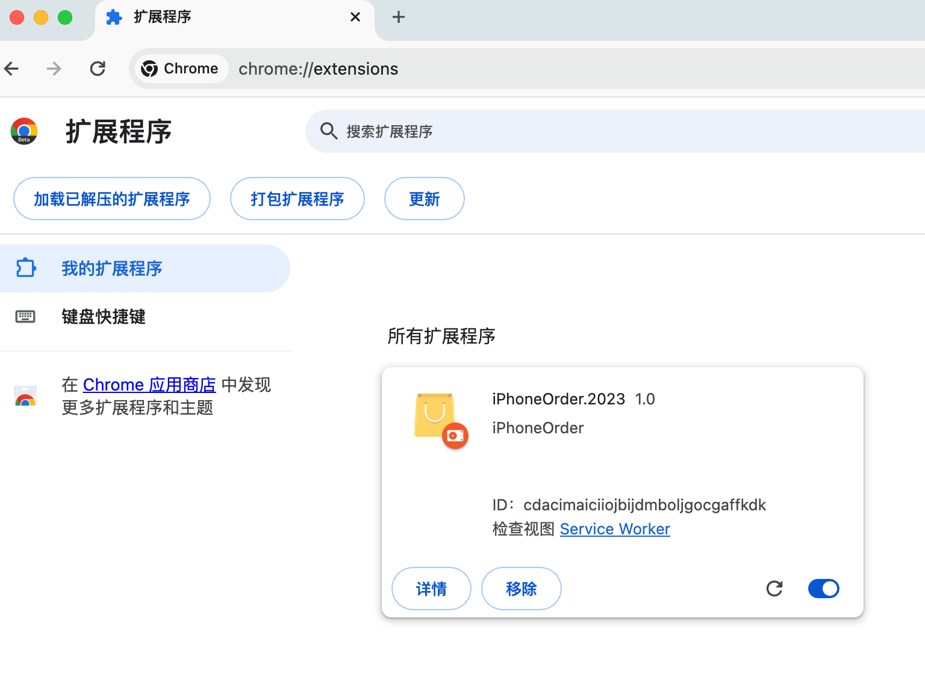Click the extension ID cdacimaiciiojbijdmboljgocgaffkdk
925x674 pixels.
[644, 505]
